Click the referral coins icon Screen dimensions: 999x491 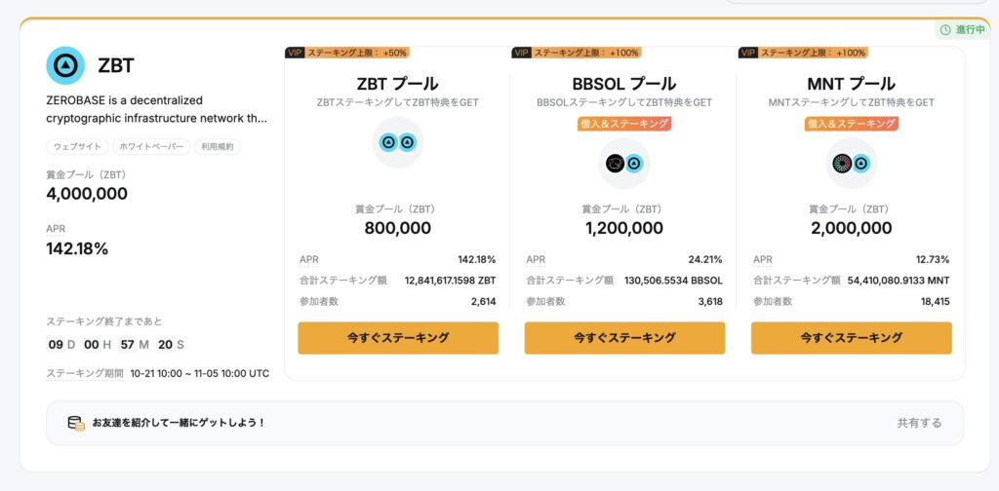75,423
